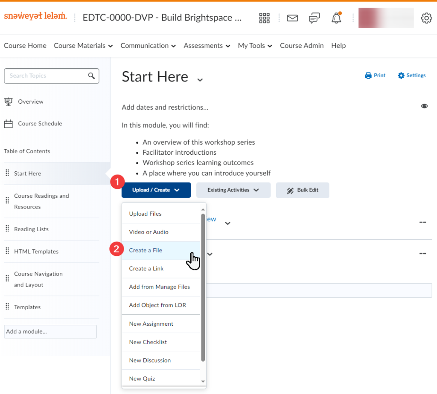
Task: Open the Course Admin menu
Action: pos(302,46)
